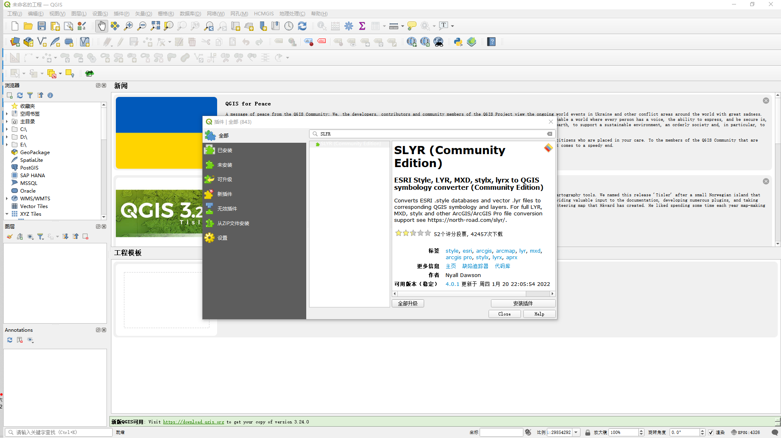Click the Help button in plugin dialog
This screenshot has width=781, height=438.
(539, 314)
